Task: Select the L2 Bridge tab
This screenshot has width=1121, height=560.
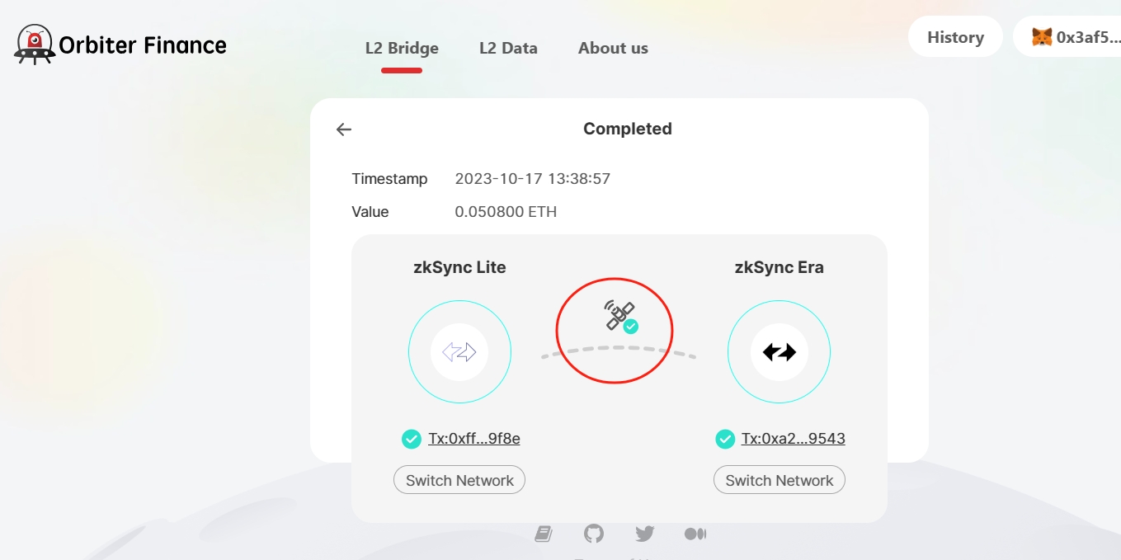Action: (402, 49)
